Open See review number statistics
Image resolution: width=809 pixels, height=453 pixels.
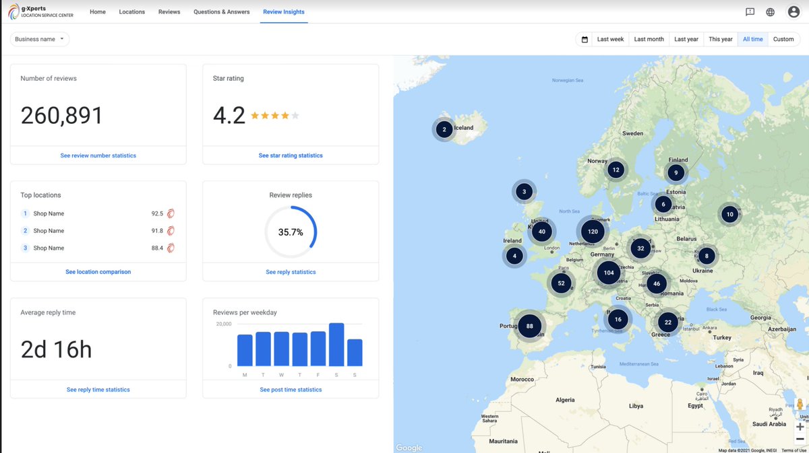(x=98, y=155)
